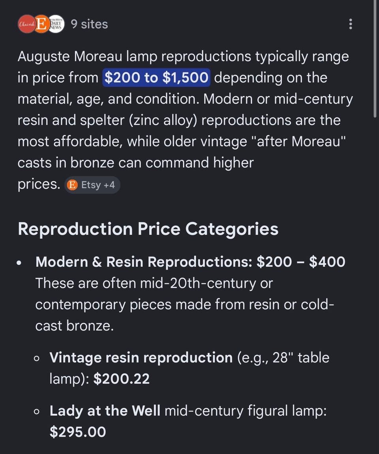This screenshot has width=379, height=454.
Task: Click the "Vintage resin reproduction" bold text
Action: click(x=141, y=358)
